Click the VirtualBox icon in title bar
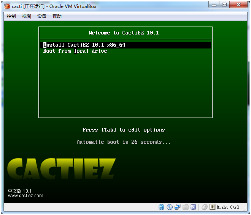 tap(7, 6)
